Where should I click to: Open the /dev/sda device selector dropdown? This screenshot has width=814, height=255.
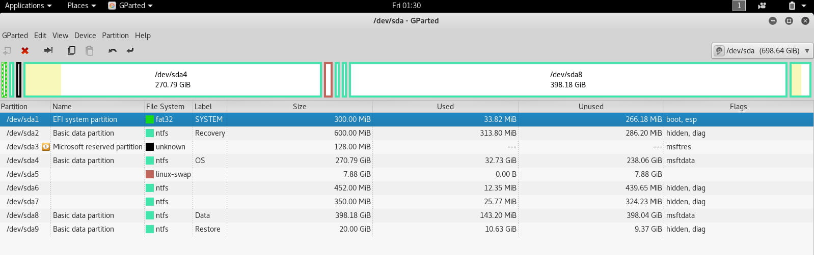click(762, 51)
